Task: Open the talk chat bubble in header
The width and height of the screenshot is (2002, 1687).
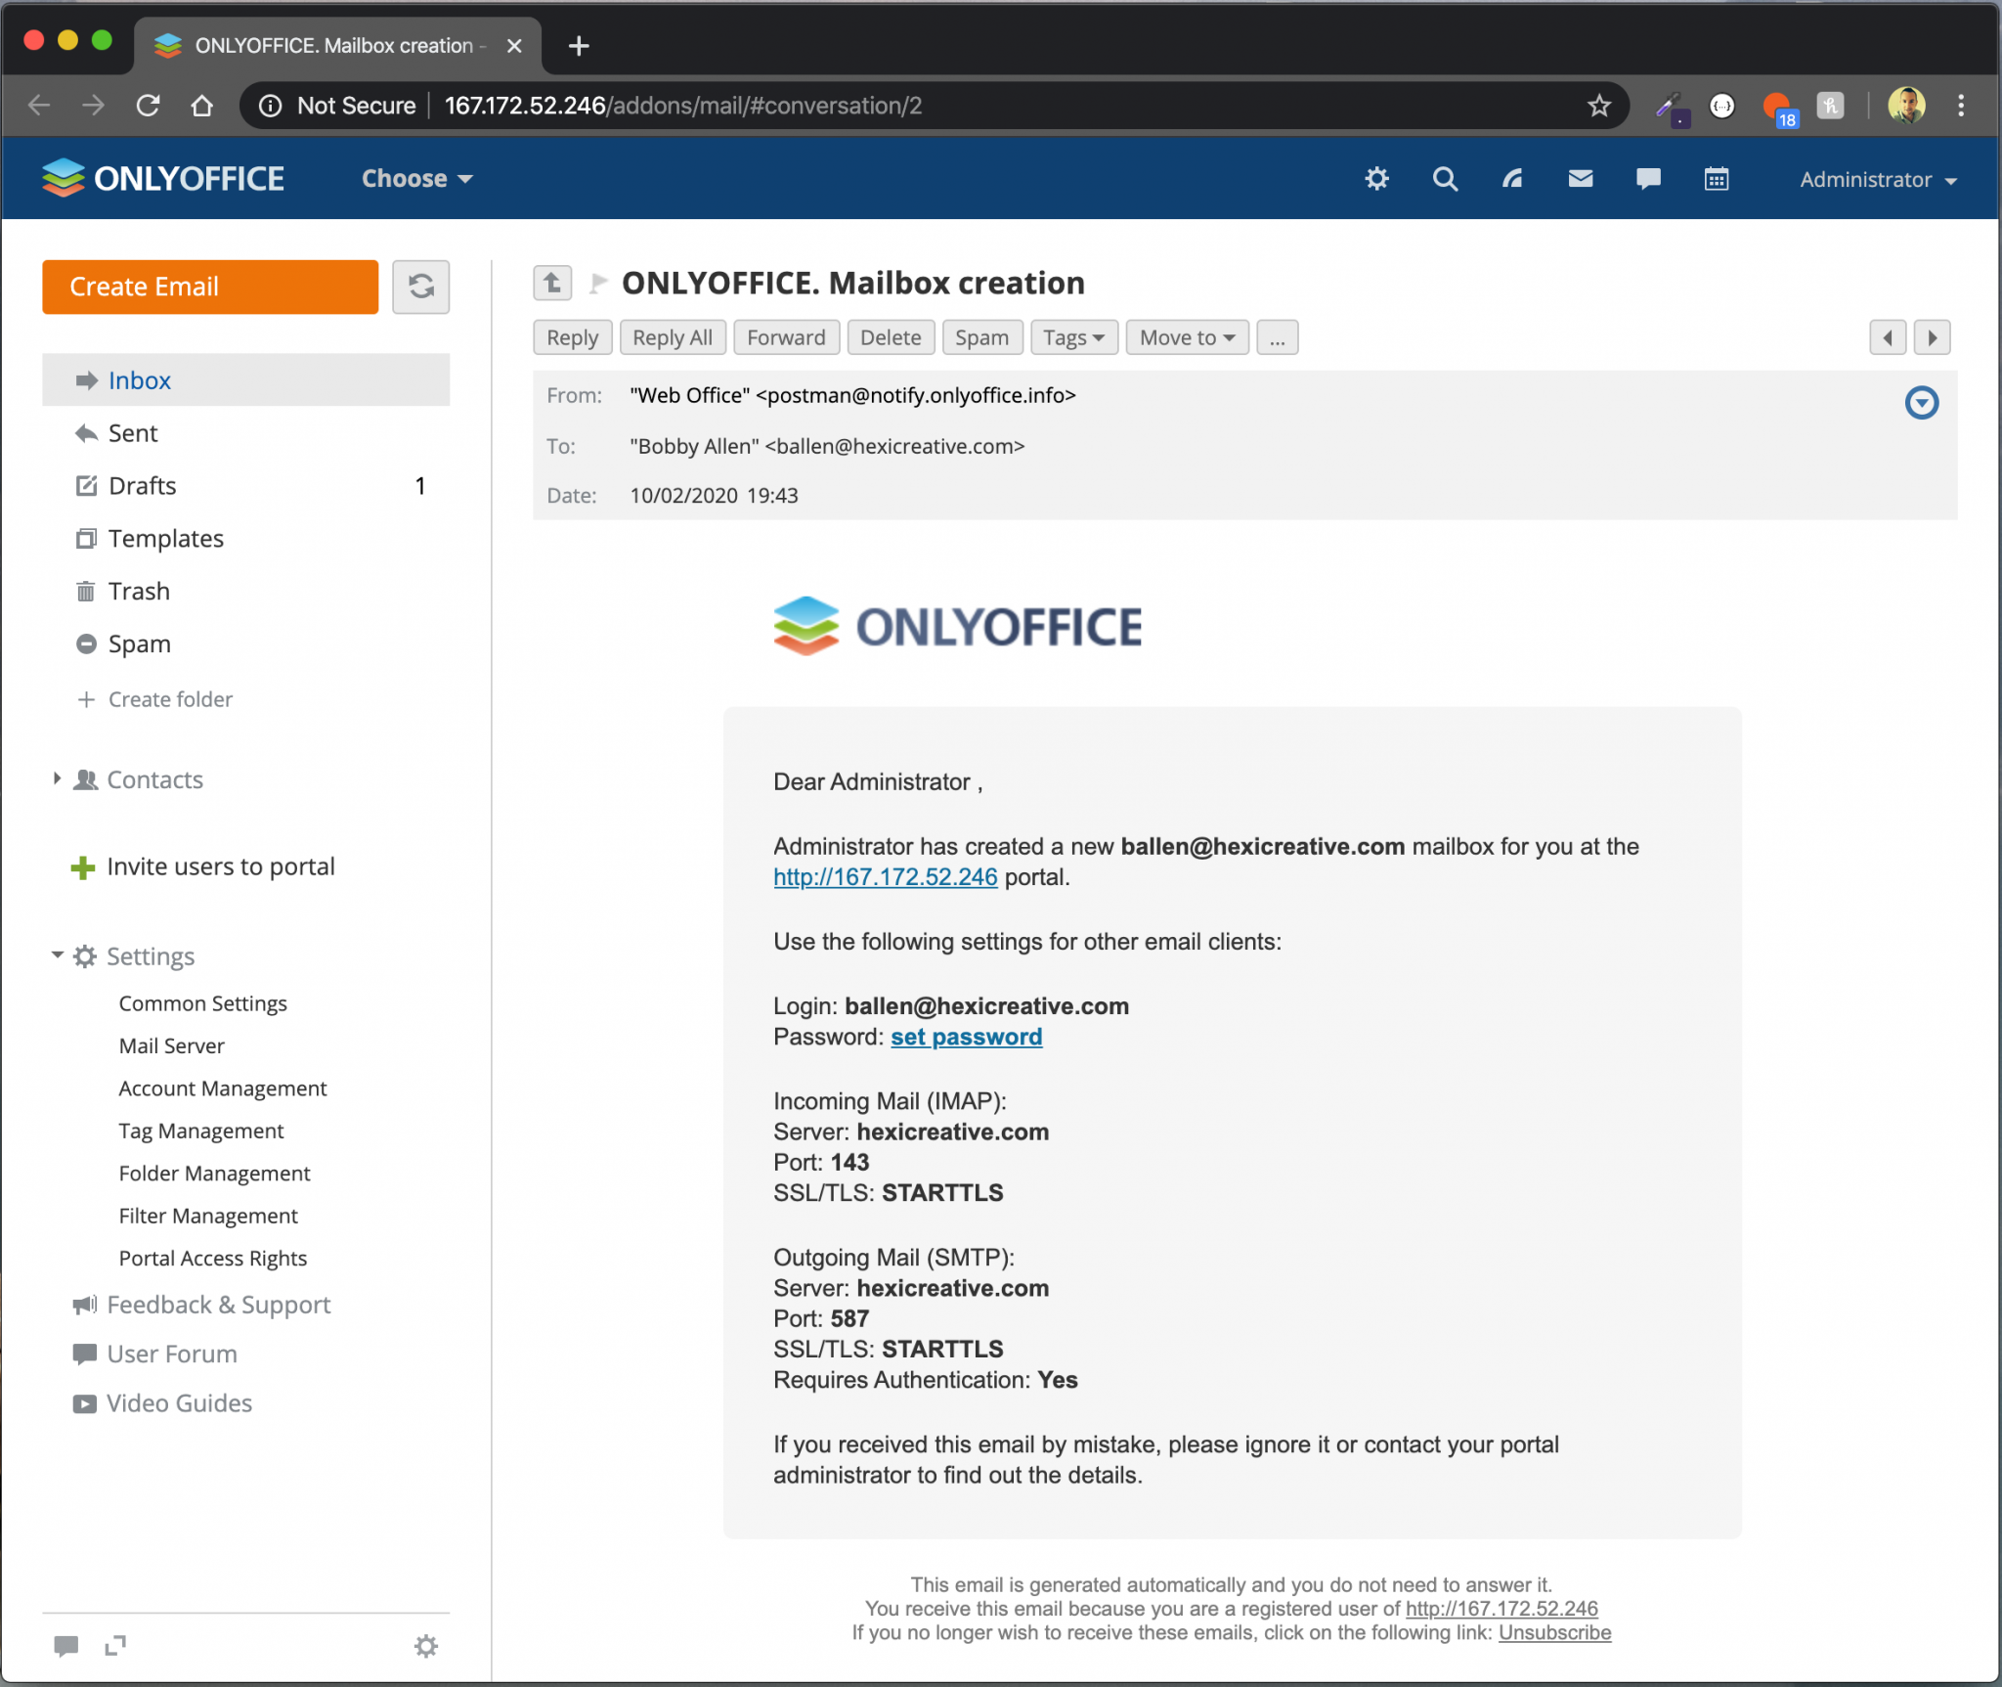Action: tap(1648, 179)
